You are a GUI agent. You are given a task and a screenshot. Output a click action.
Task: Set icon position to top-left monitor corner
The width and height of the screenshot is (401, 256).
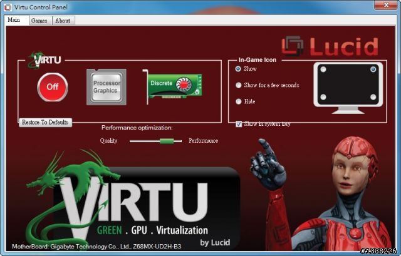[x=323, y=69]
